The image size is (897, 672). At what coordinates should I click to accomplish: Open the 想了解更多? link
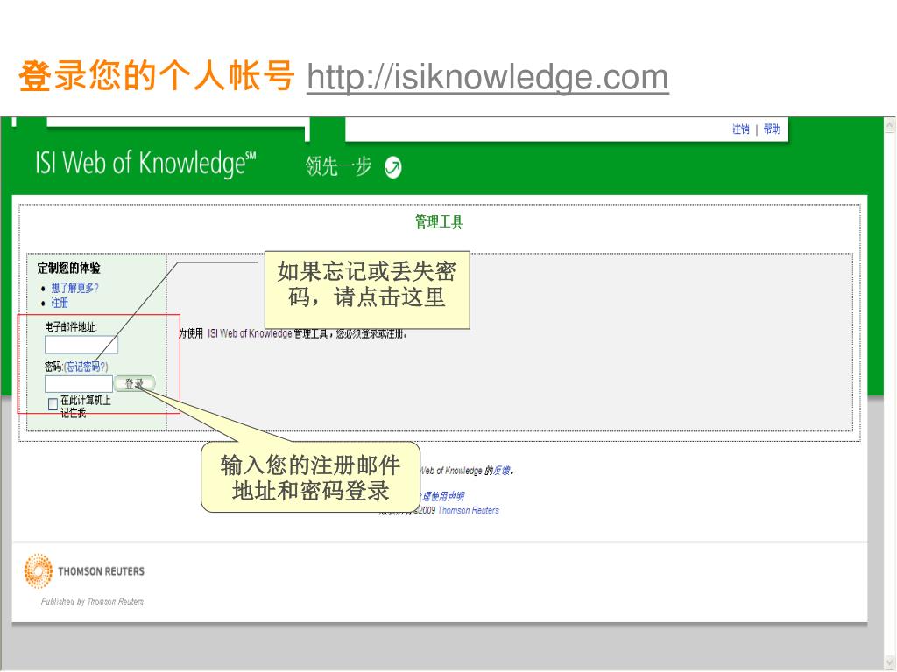(75, 288)
